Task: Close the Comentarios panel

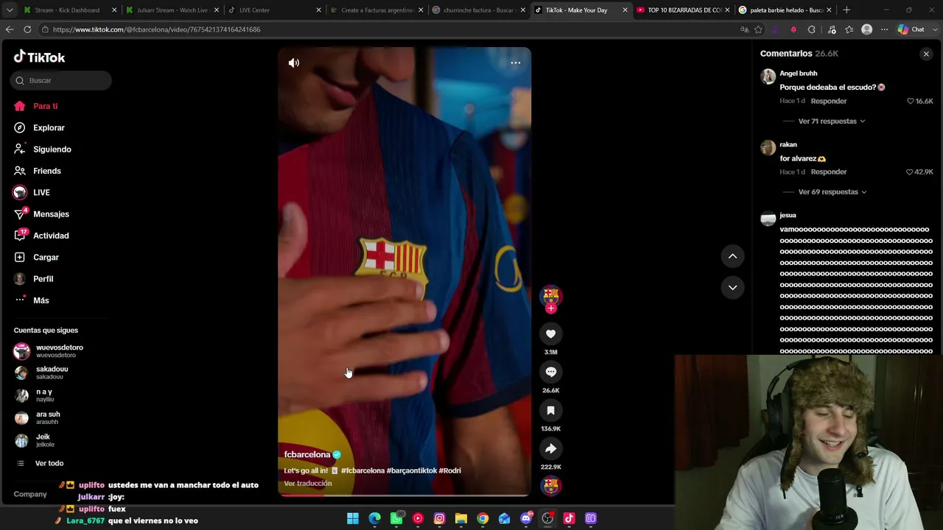Action: point(926,54)
